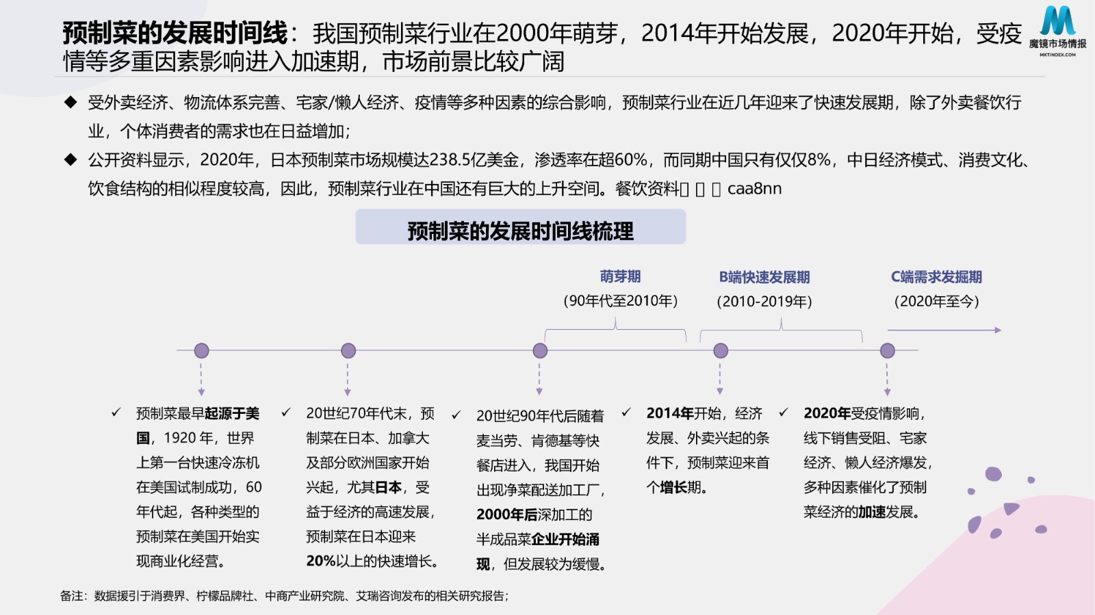This screenshot has height=615, width=1095.
Task: Click the timeline marker above 起源于美国 text
Action: 201,351
